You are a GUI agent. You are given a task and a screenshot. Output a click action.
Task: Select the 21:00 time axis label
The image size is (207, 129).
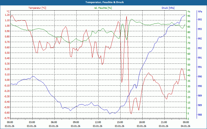click(x=164, y=122)
